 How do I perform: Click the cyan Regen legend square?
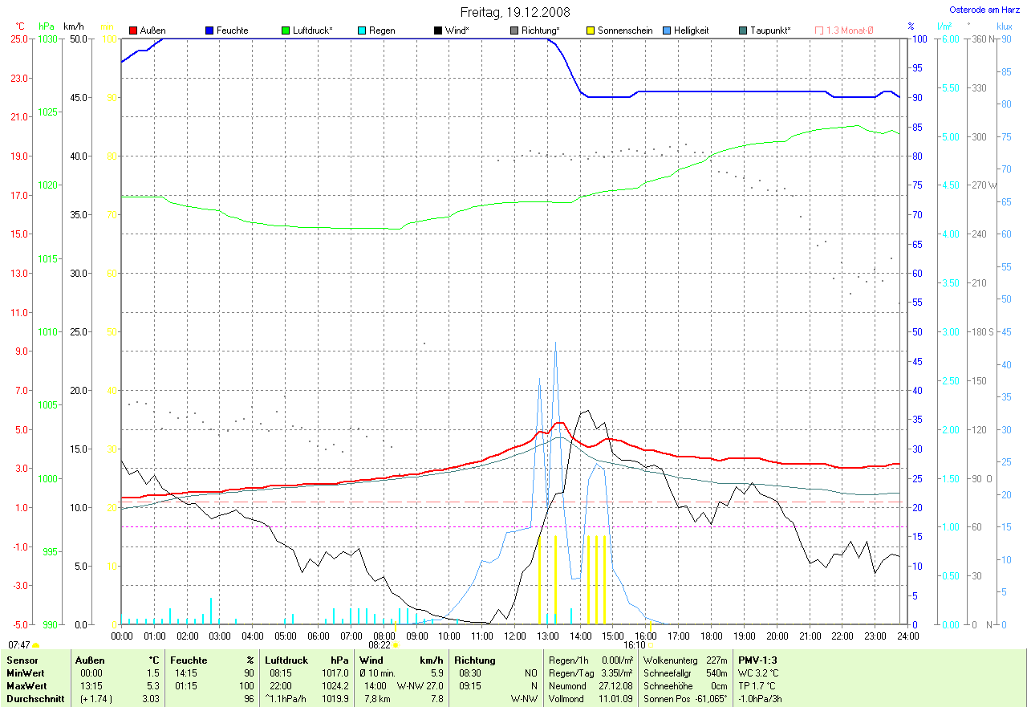coord(363,30)
